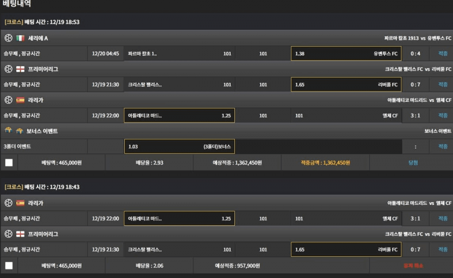This screenshot has height=278, width=453.
Task: Click 베팅액 : 465,000원 in the 2.06 slip
Action: coord(61,266)
